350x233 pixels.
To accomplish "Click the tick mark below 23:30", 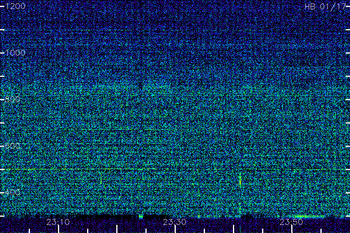I will coord(175,229).
